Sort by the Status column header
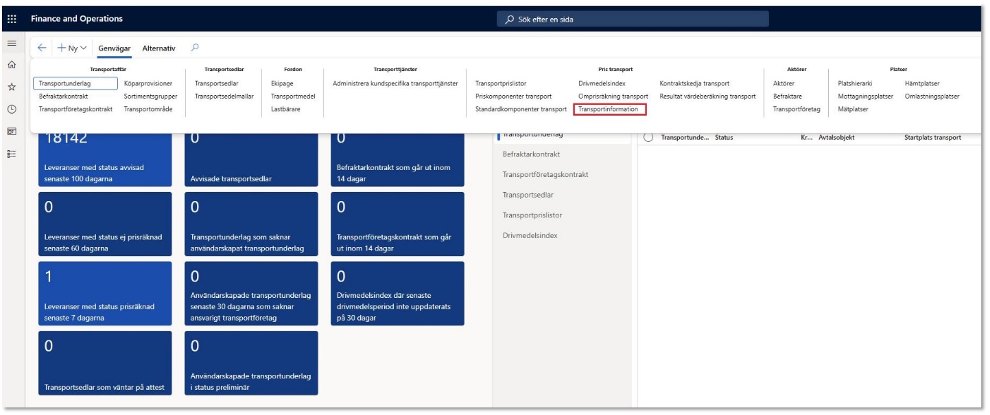The image size is (990, 415). click(x=724, y=137)
